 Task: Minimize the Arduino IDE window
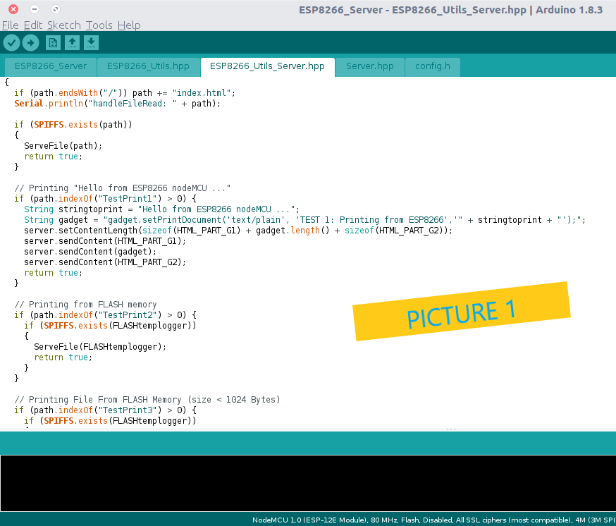tap(35, 9)
